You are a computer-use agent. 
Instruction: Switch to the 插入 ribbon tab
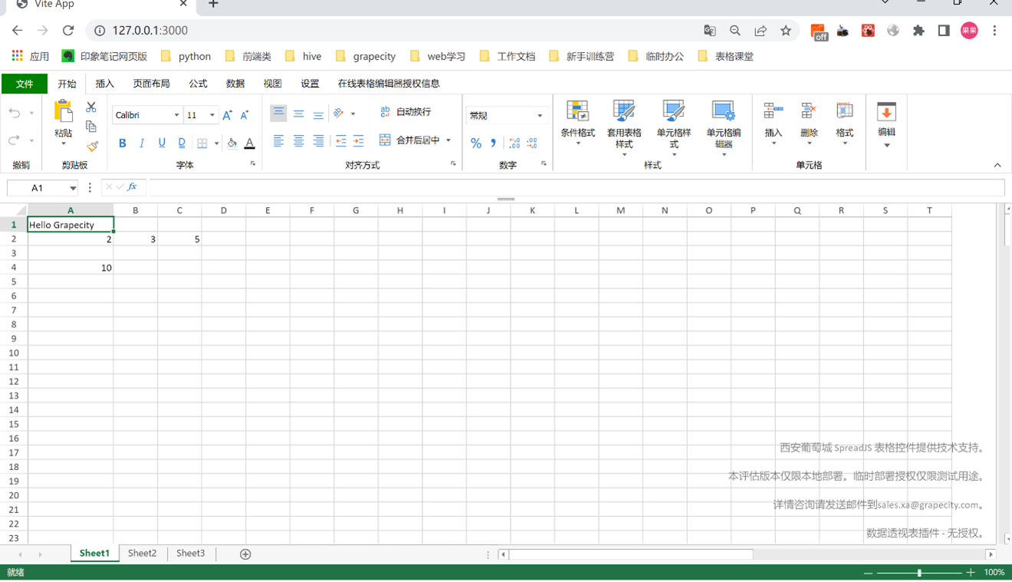104,84
